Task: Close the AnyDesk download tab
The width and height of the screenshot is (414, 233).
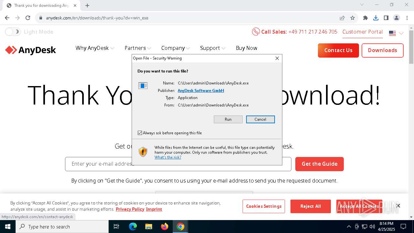Action: [75, 5]
